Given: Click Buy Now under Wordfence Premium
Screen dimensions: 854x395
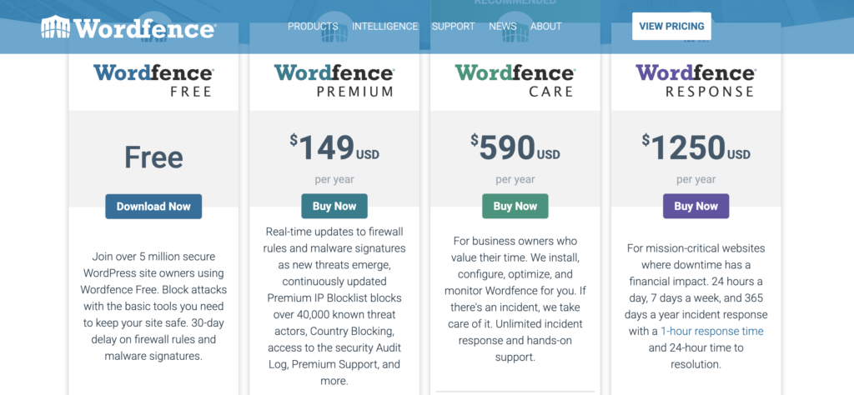Looking at the screenshot, I should [x=334, y=206].
